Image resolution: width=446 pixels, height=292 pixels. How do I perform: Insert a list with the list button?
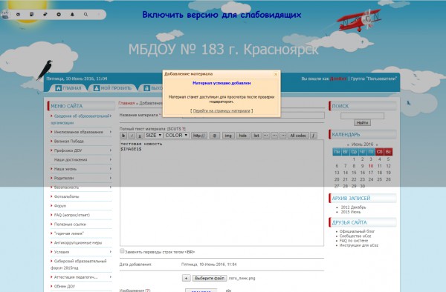[x=256, y=136]
